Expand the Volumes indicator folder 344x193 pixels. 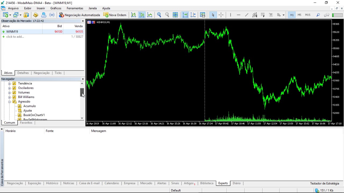(9, 92)
